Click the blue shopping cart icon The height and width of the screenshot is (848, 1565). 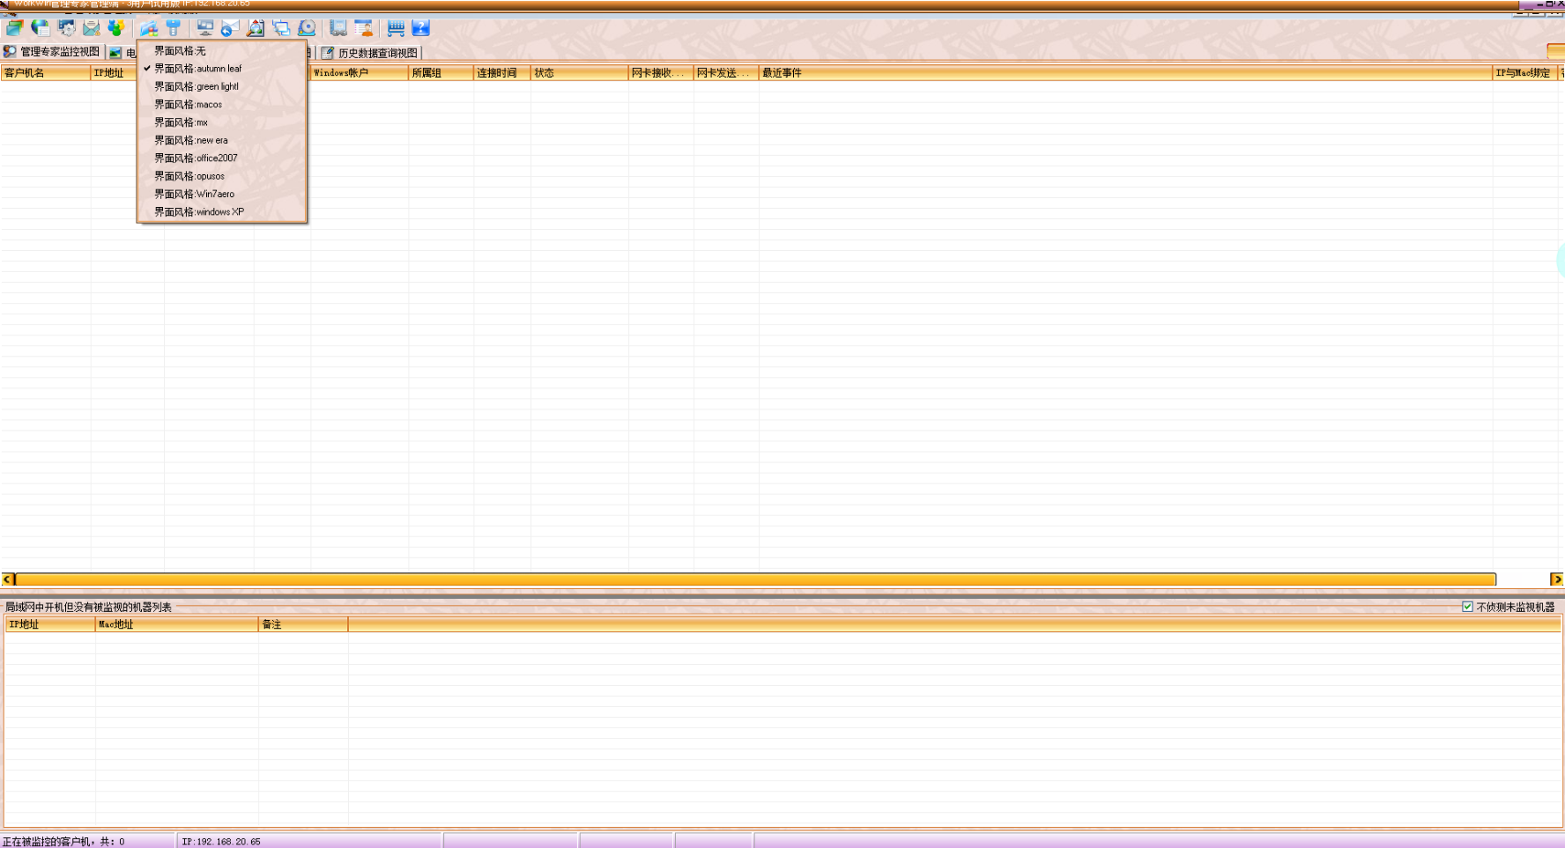(x=396, y=28)
